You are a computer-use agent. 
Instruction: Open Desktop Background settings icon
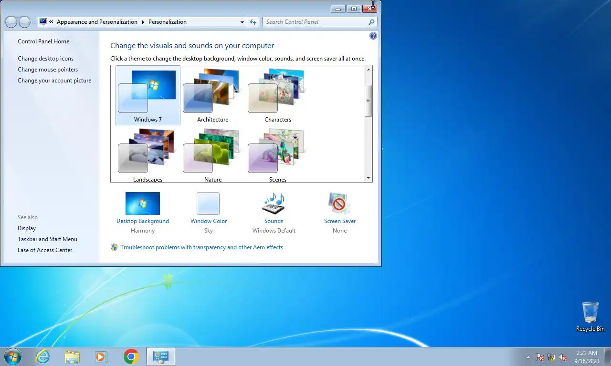(143, 203)
